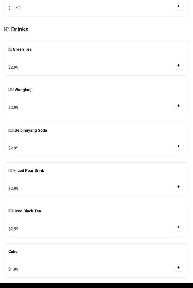The width and height of the screenshot is (193, 288).
Task: Click the plus button for Wanglaoji
Action: tap(178, 106)
